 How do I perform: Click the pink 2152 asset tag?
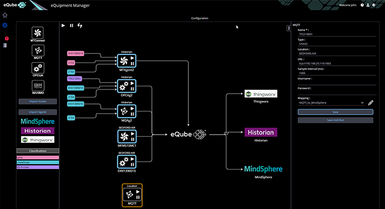pyautogui.click(x=71, y=63)
